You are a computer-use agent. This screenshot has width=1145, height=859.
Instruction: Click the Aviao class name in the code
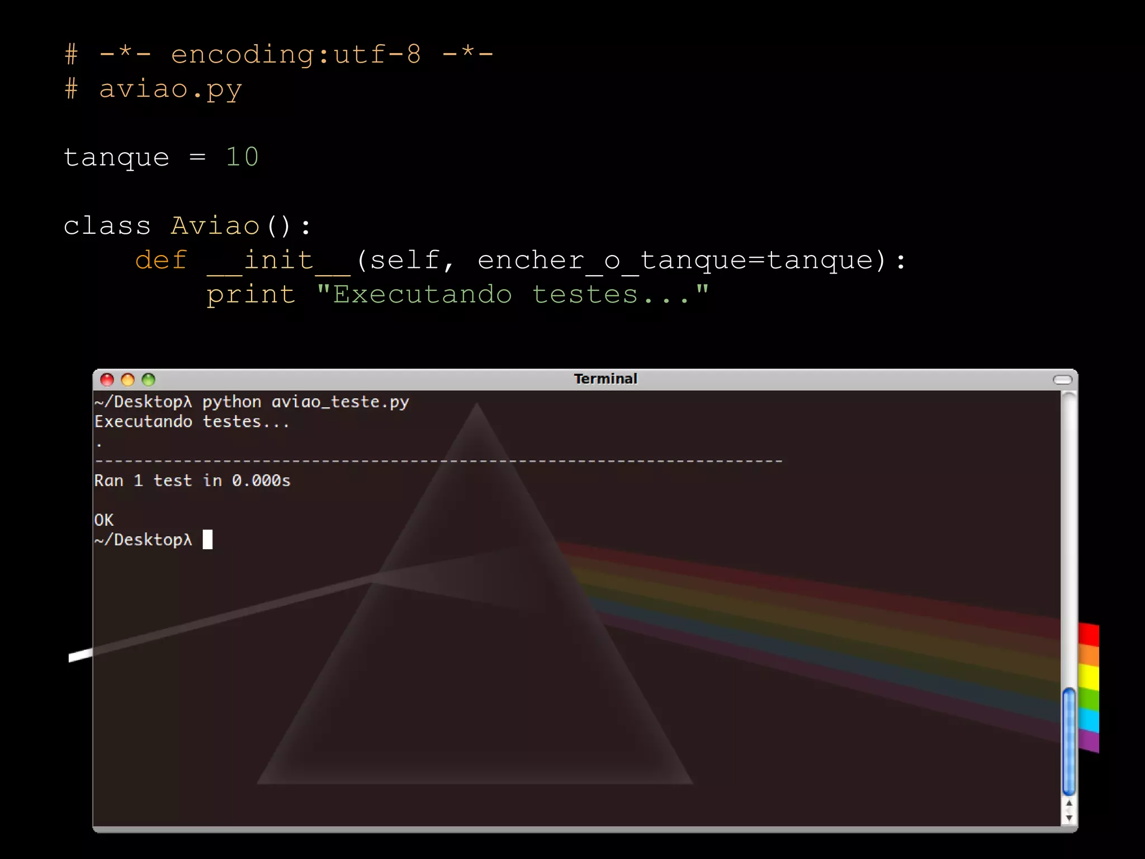click(x=215, y=226)
